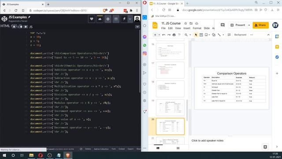Viewport: 282px width, 159px height.
Task: Open the Insert menu in Google Slides
Action: point(187,28)
